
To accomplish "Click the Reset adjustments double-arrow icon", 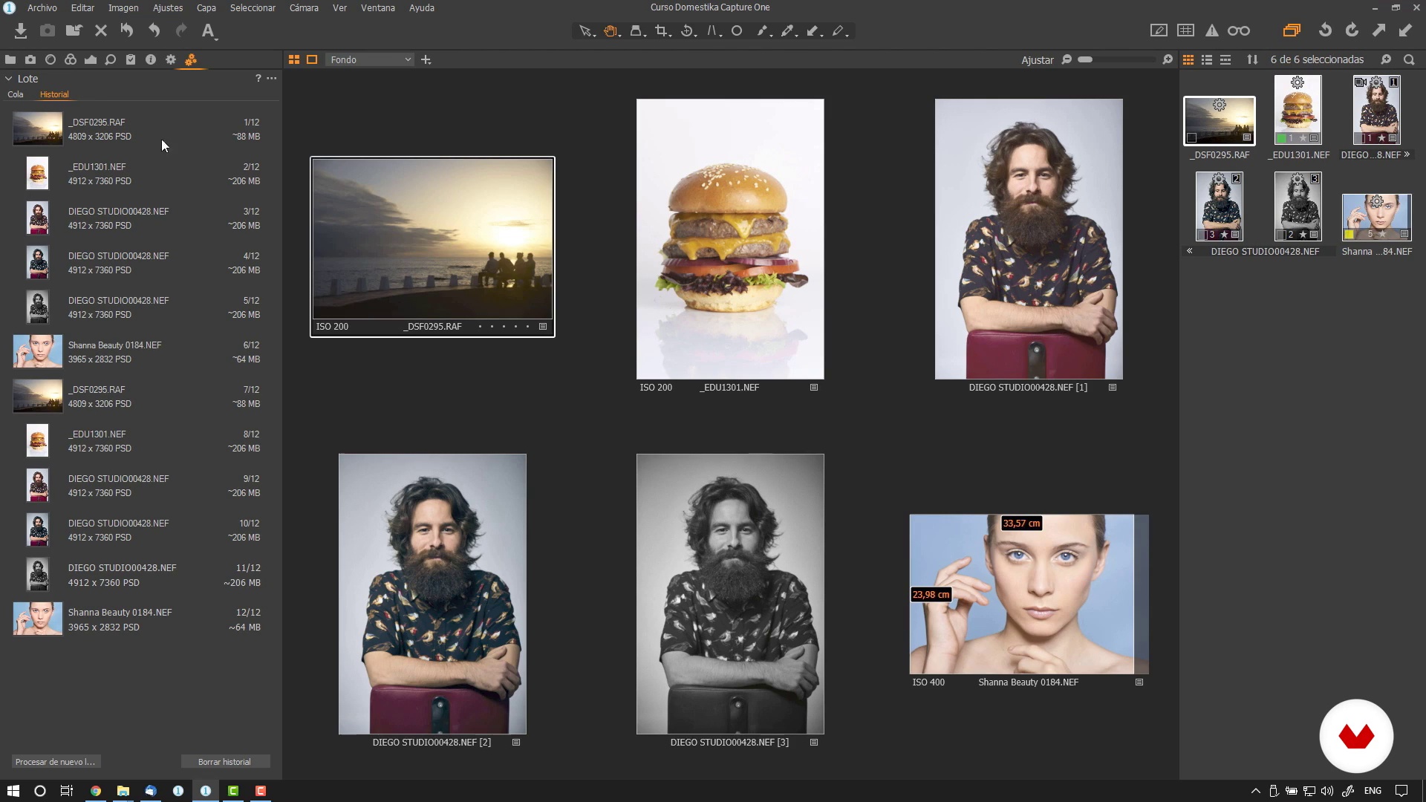I will point(127,30).
